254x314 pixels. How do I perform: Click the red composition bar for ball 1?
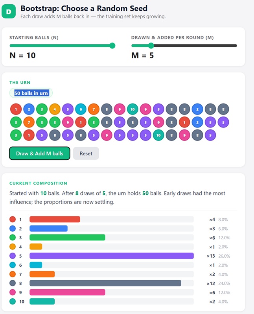(x=55, y=219)
